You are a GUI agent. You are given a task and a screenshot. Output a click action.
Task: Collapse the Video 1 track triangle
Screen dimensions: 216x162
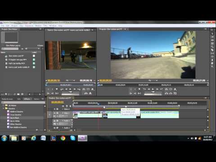63,113
